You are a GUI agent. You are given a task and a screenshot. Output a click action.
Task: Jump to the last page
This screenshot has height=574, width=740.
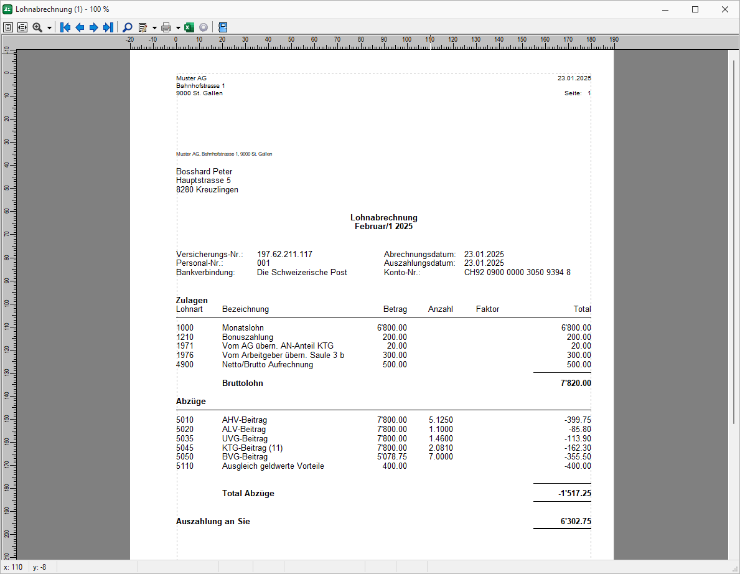(x=108, y=27)
